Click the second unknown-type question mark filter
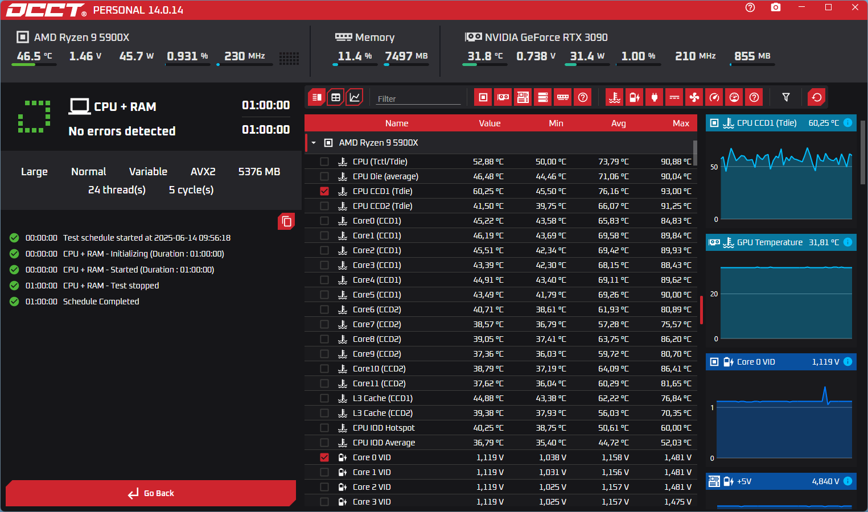Viewport: 868px width, 512px height. pyautogui.click(x=754, y=97)
